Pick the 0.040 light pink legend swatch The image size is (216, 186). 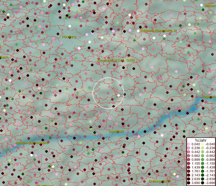click(x=189, y=144)
